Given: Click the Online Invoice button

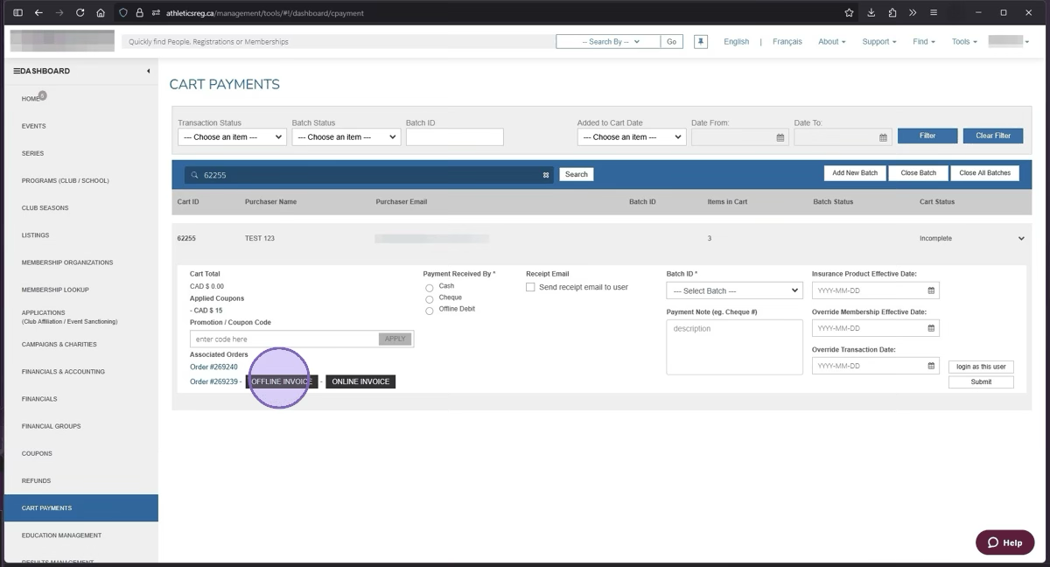Looking at the screenshot, I should click(x=360, y=381).
